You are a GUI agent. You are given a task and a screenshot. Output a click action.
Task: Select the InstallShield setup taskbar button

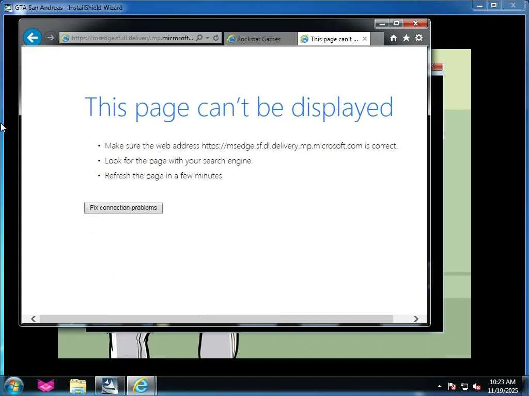tap(110, 386)
